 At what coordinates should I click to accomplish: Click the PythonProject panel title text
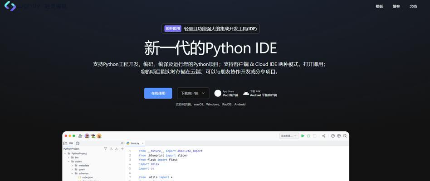[71, 149]
